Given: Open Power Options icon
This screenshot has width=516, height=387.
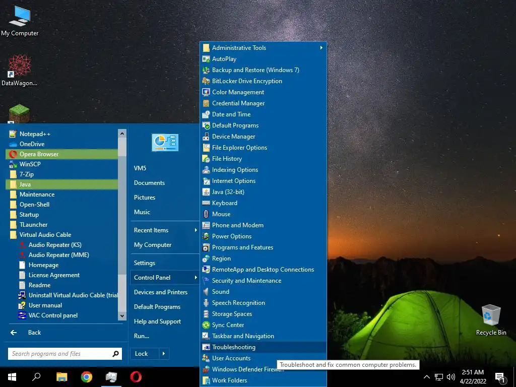Looking at the screenshot, I should pyautogui.click(x=206, y=236).
